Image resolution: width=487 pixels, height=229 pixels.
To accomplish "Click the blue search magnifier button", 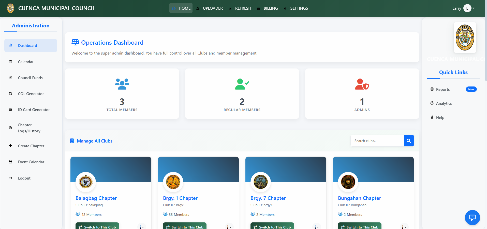I will pyautogui.click(x=408, y=141).
